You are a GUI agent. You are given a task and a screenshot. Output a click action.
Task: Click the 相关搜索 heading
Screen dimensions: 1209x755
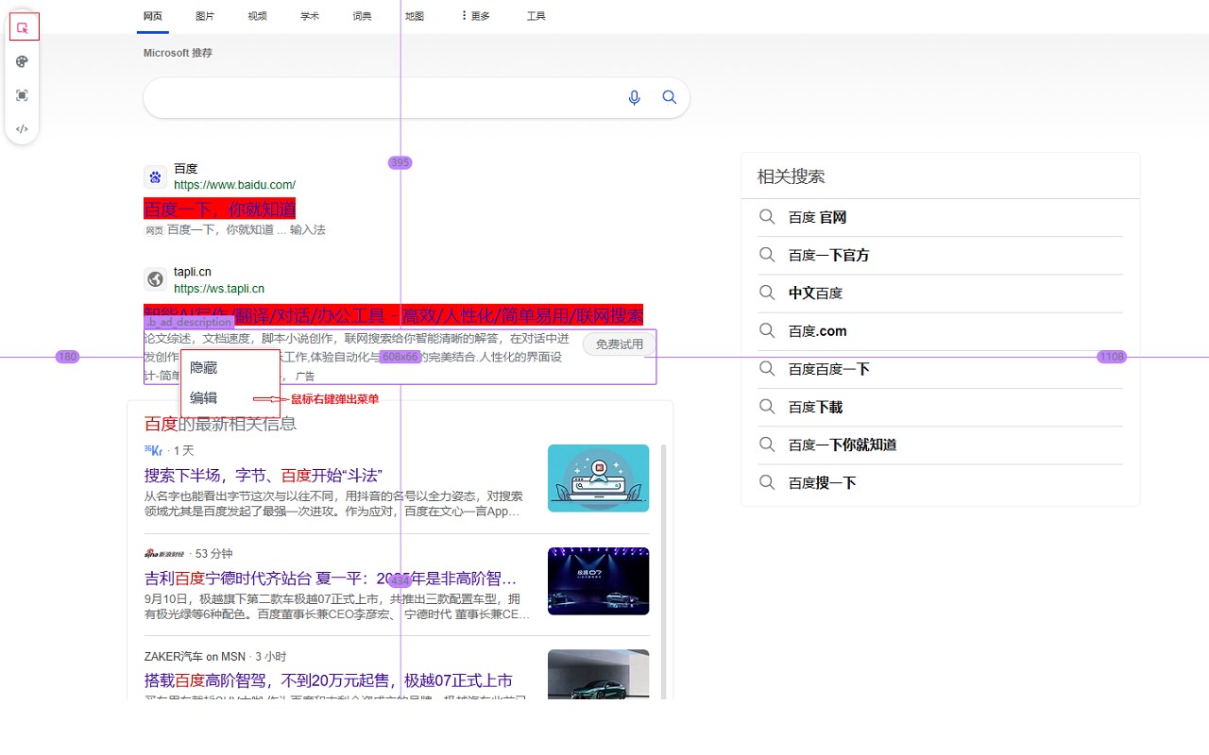792,176
